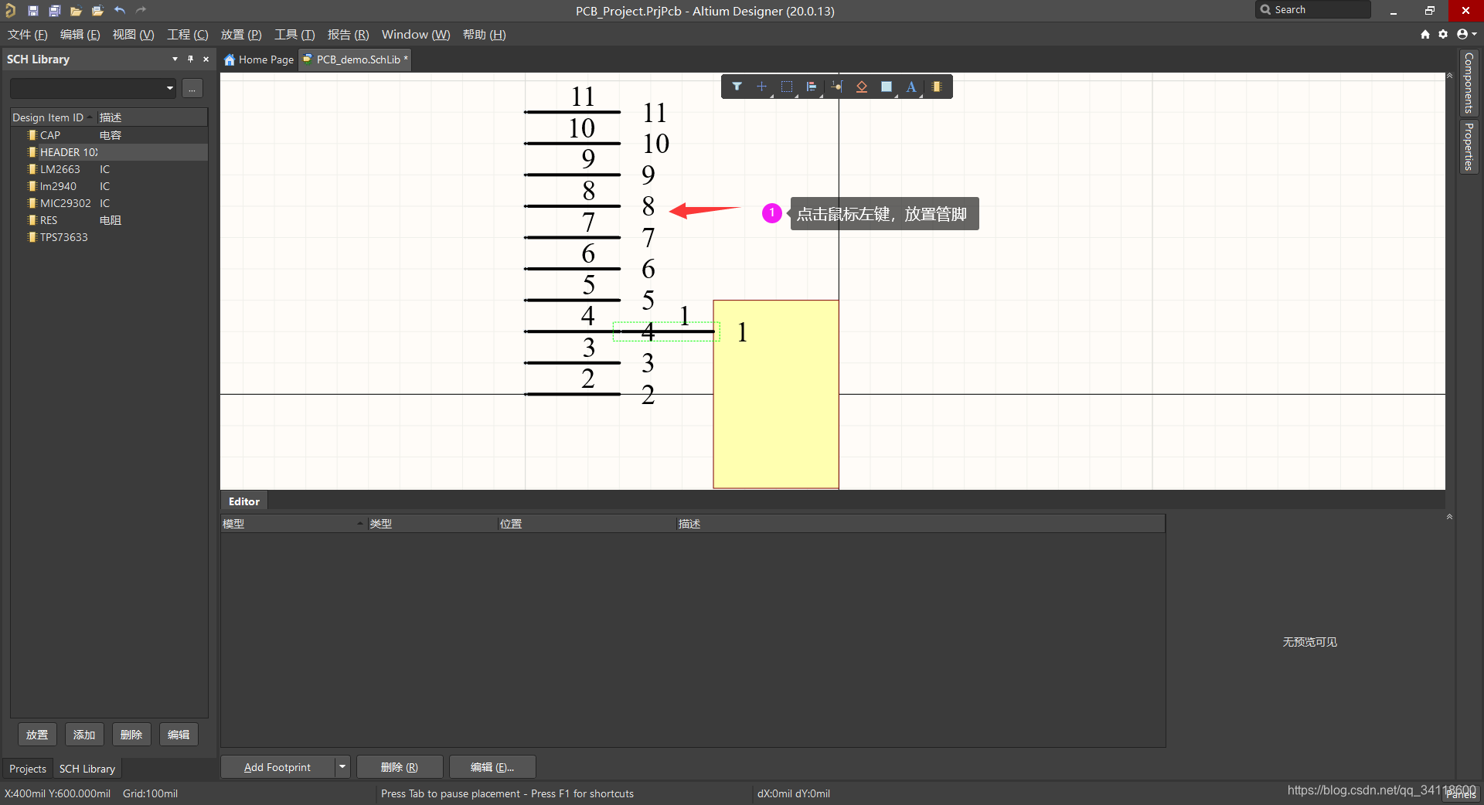The image size is (1484, 805).
Task: Select the lm2940 component row
Action: tap(109, 186)
